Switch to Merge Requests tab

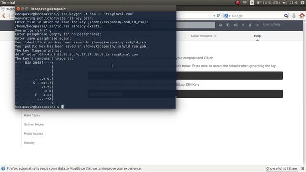203,36
